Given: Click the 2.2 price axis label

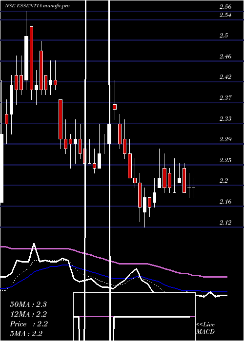Looking at the screenshot, I should pyautogui.click(x=224, y=181).
